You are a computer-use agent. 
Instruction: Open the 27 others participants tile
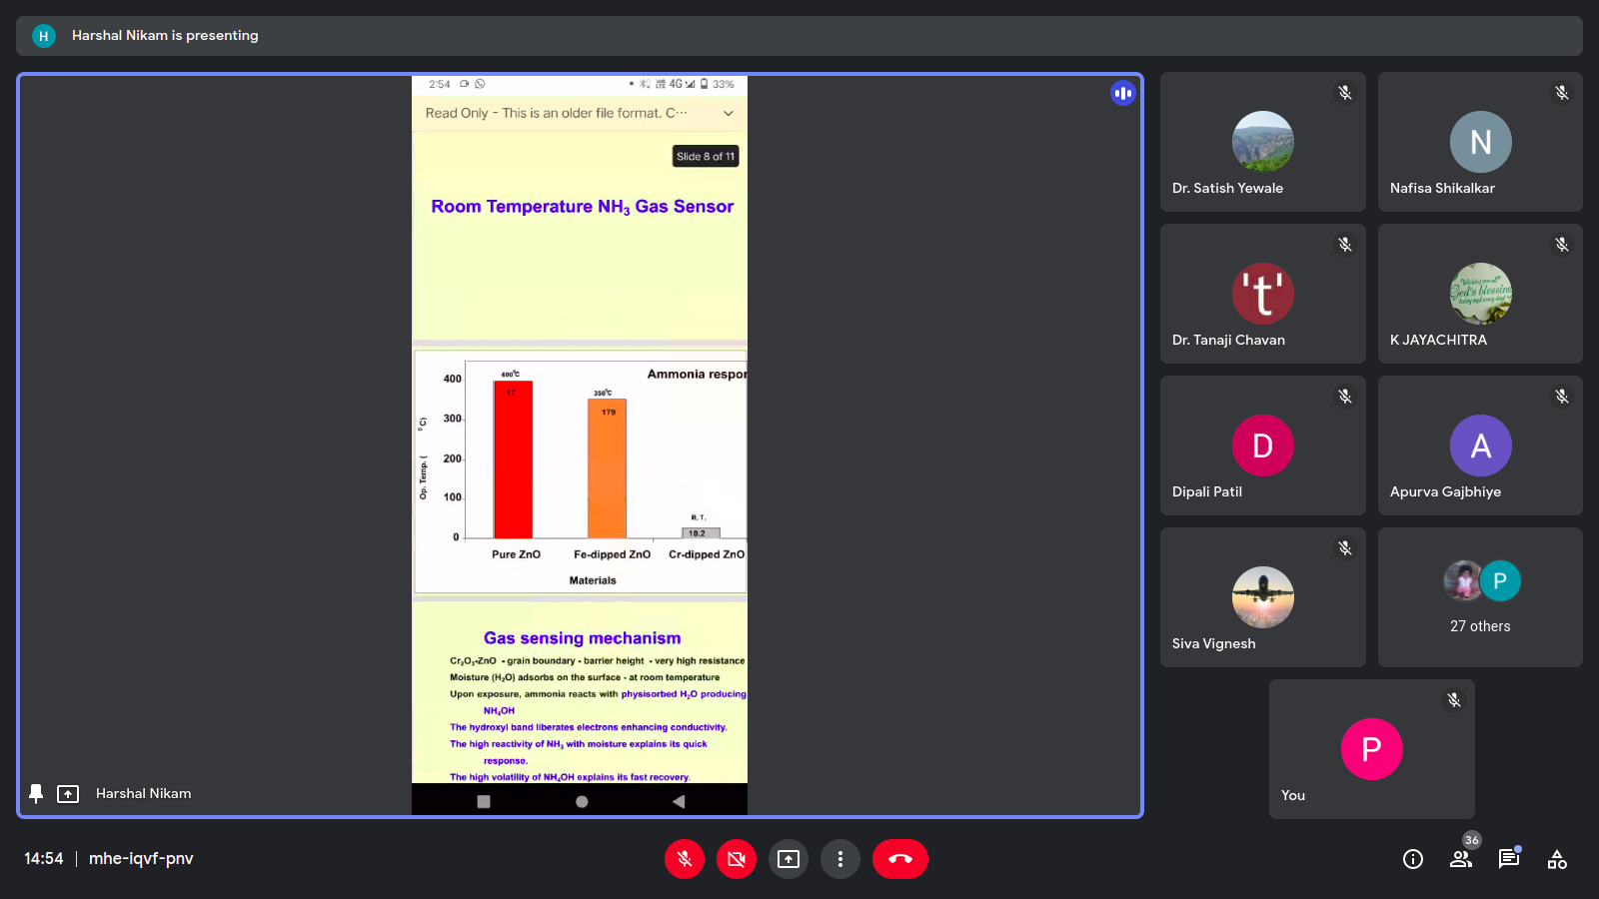(x=1480, y=597)
